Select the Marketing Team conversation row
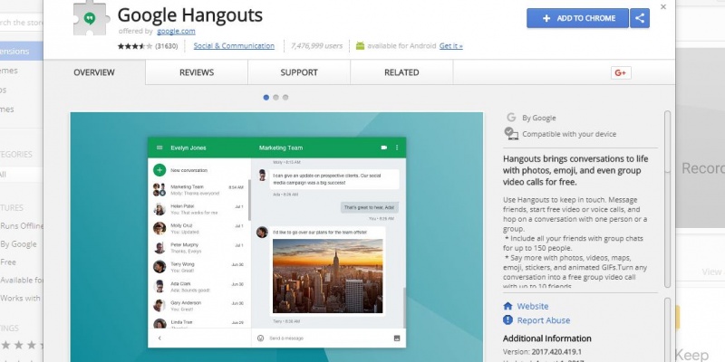Image resolution: width=725 pixels, height=362 pixels. pos(198,190)
